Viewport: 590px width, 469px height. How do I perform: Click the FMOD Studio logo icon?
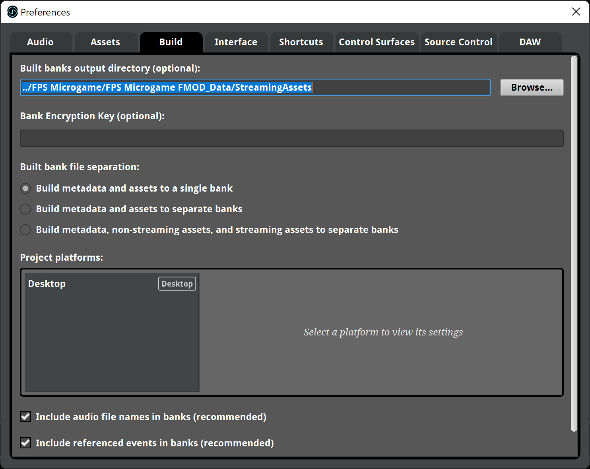pyautogui.click(x=13, y=12)
